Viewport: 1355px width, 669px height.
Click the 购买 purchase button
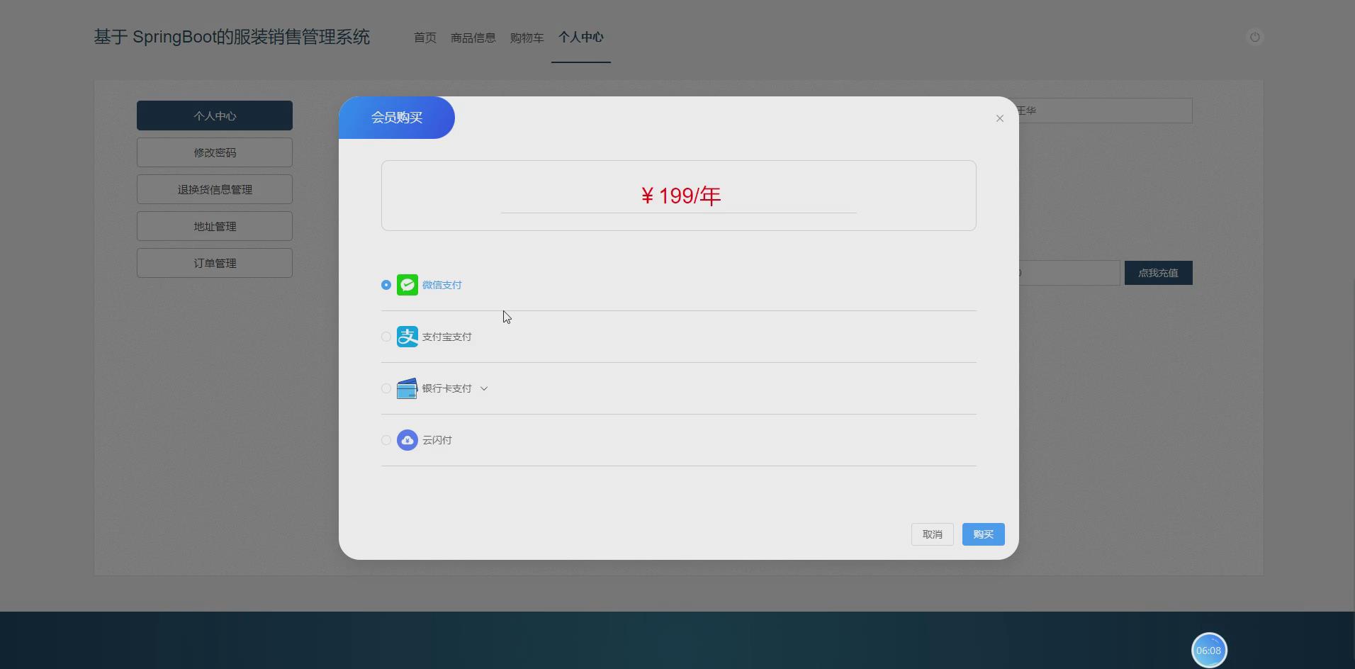click(x=983, y=534)
